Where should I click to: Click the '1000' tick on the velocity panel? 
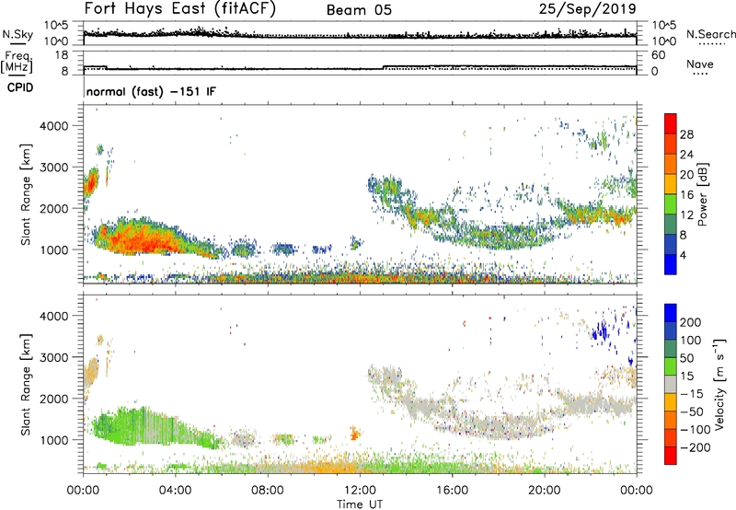click(53, 440)
